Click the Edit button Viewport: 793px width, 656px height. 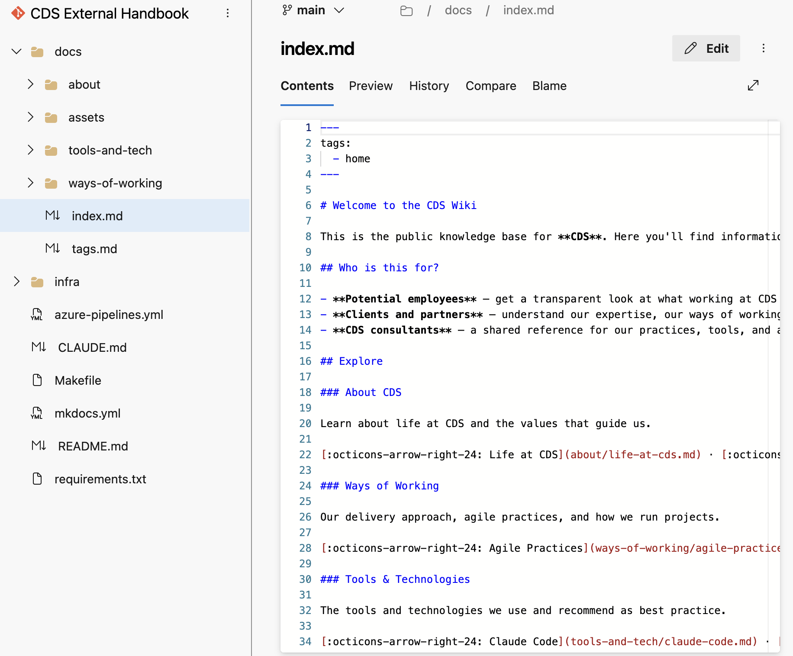[706, 48]
